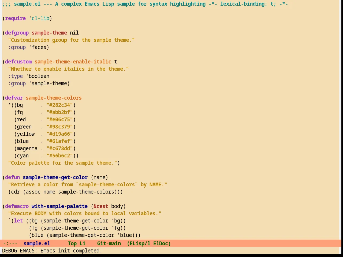This screenshot has height=257, width=343.
Task: Click the '&rest' parameter keyword
Action: tap(101, 206)
